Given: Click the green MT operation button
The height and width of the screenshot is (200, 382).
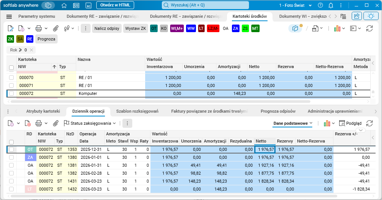Looking at the screenshot, I should point(255,28).
